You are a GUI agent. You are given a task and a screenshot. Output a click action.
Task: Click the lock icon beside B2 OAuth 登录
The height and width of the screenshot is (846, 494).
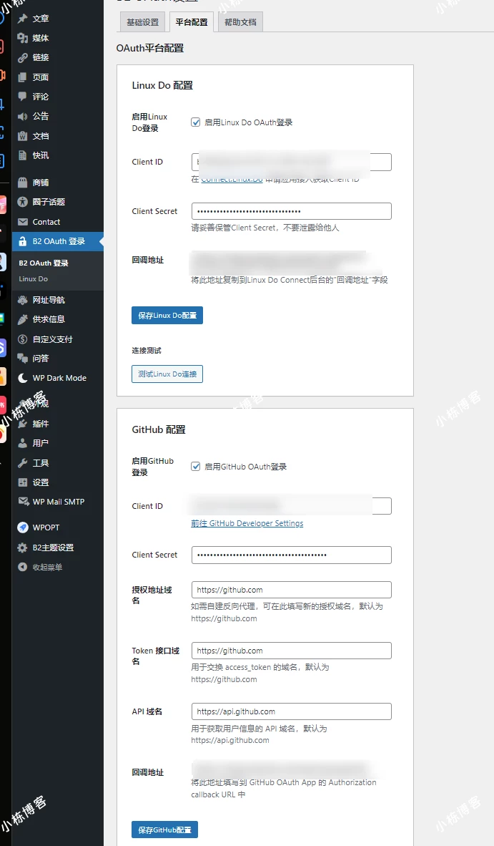click(x=23, y=241)
